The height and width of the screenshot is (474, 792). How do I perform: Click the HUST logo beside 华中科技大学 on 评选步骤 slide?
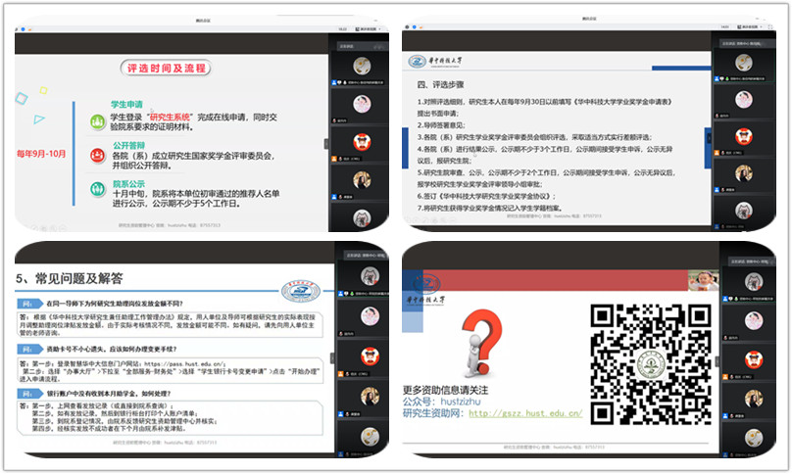pyautogui.click(x=418, y=61)
